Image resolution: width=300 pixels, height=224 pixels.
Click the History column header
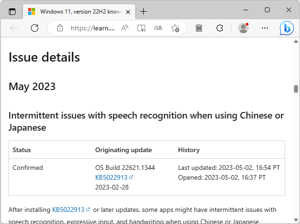(189, 150)
